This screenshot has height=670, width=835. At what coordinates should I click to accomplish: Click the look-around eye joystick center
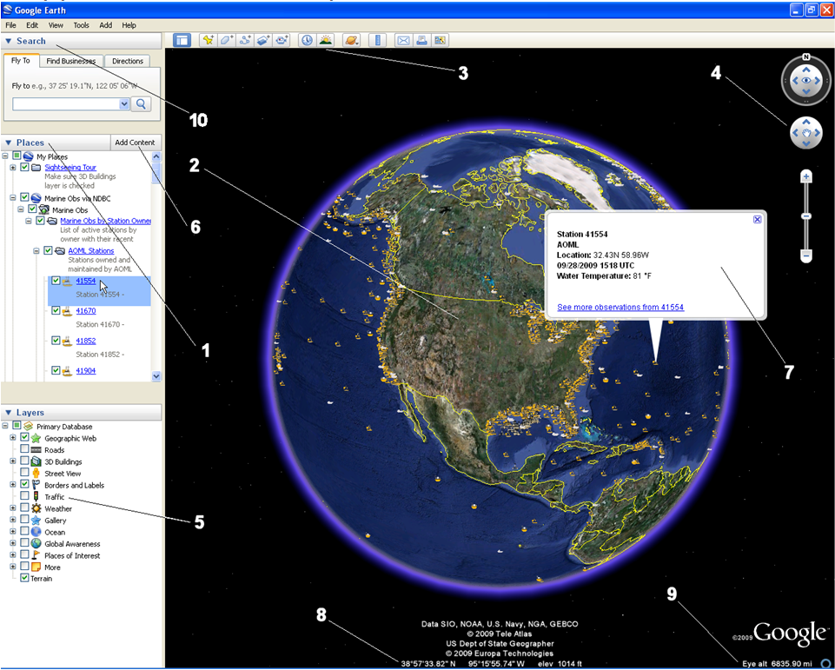806,81
